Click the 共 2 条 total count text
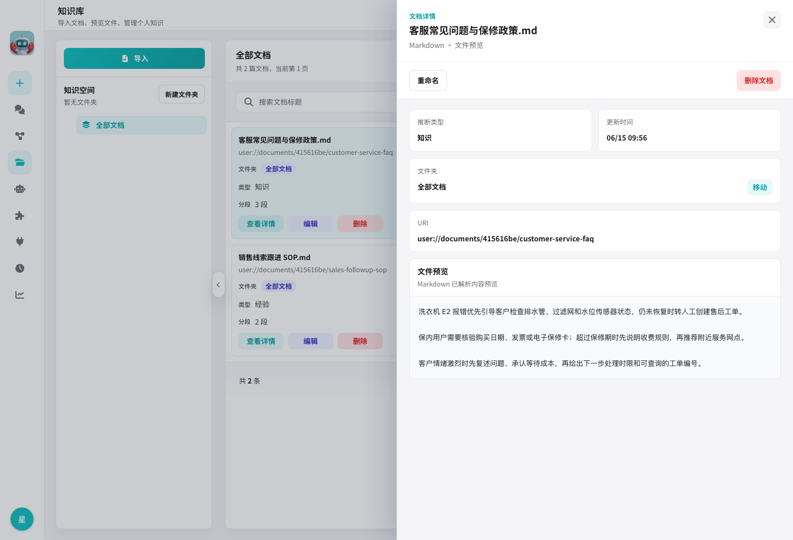Screen dimensions: 793x540 (x=249, y=381)
